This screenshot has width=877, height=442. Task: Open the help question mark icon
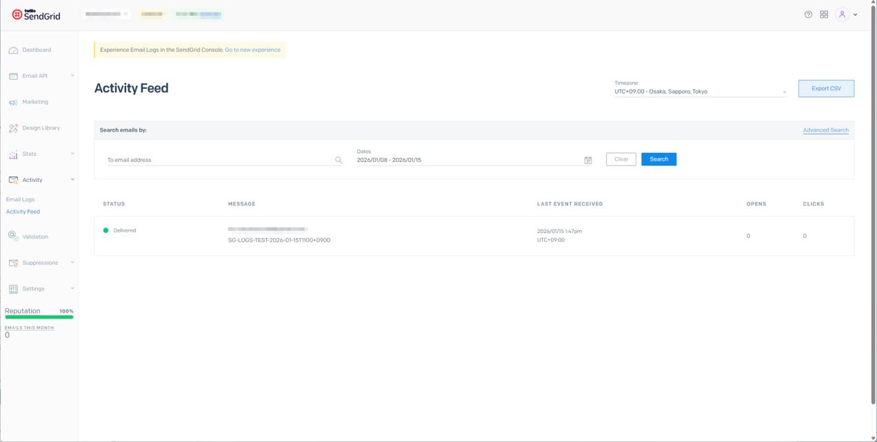pos(807,14)
